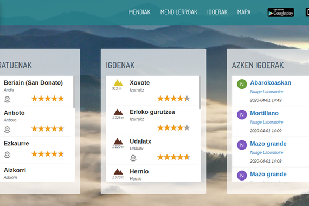The width and height of the screenshot is (309, 206).
Task: Click the Izarraitz label under Xoxote
Action: point(137,90)
